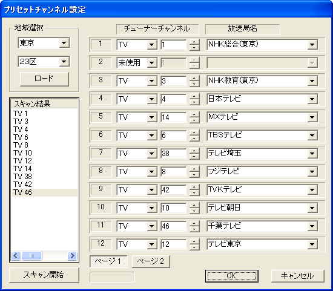Select the ページ 1 tab

[108, 261]
